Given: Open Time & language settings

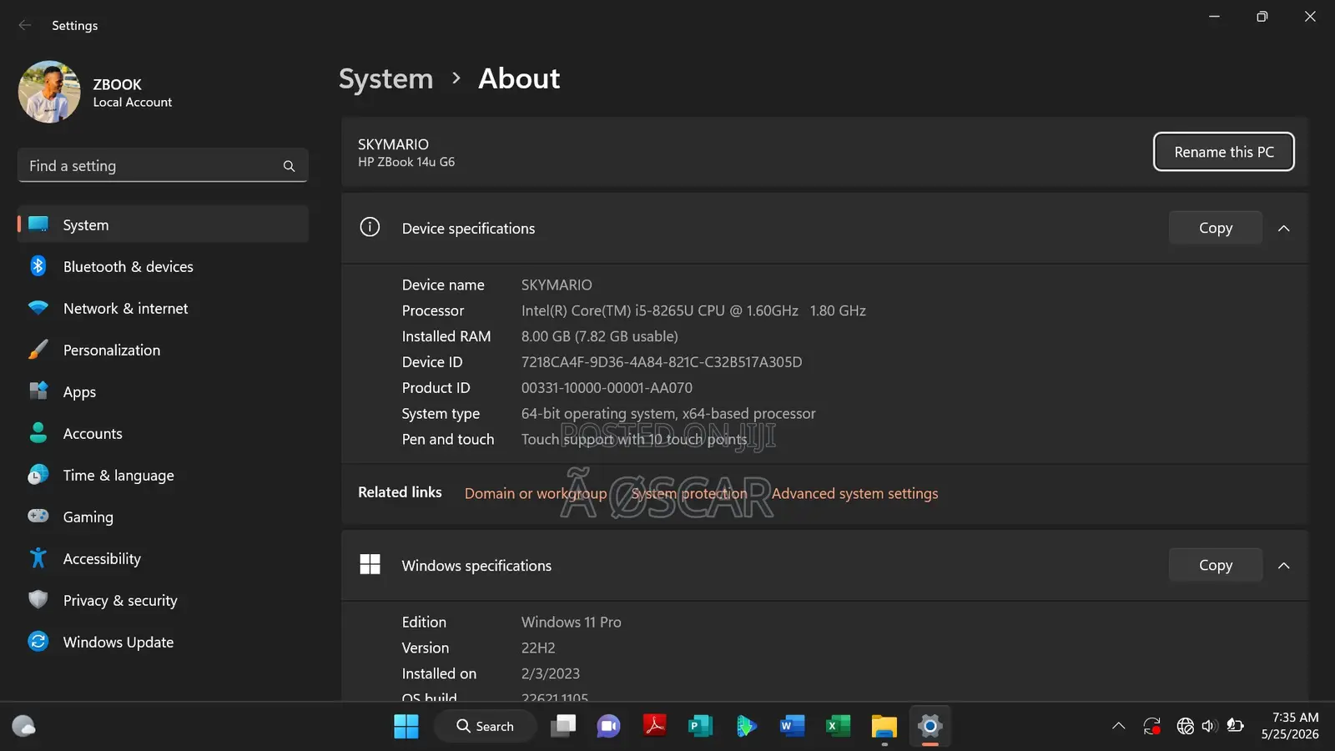Looking at the screenshot, I should coord(163,475).
